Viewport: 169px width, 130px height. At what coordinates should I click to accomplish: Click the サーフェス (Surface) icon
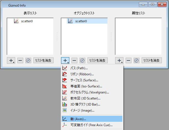(x=65, y=80)
